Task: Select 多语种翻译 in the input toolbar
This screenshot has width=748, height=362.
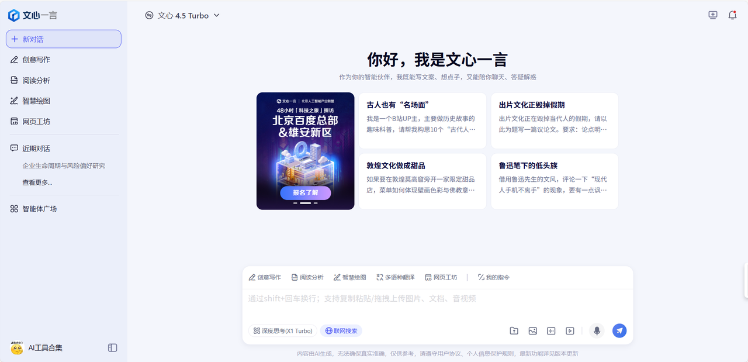Action: (x=396, y=277)
